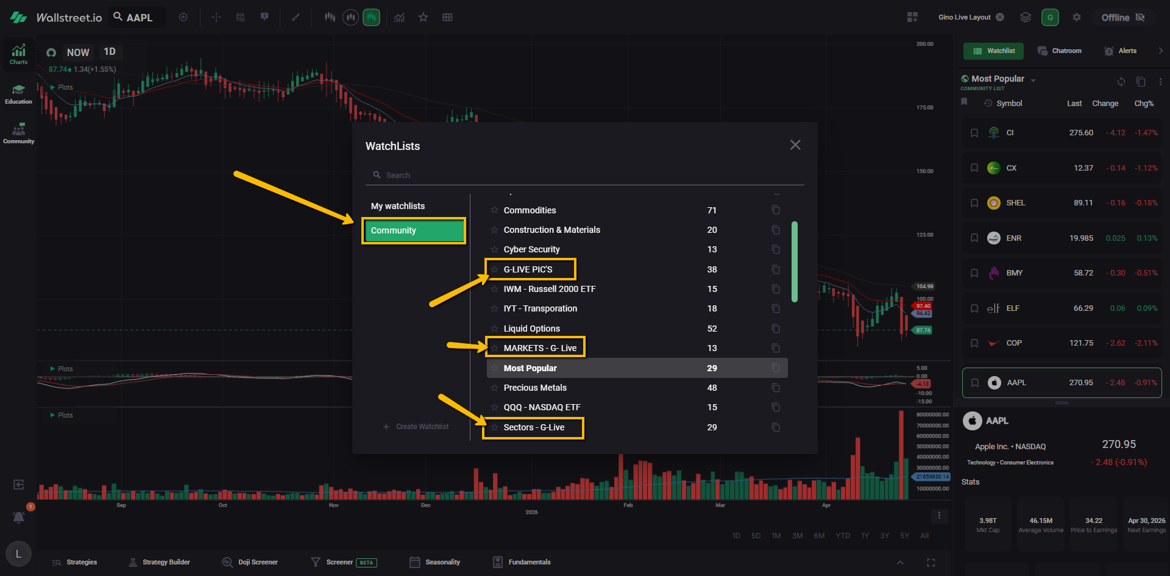Select the drawing pencil tool
Viewport: 1170px width, 576px height.
coord(296,18)
